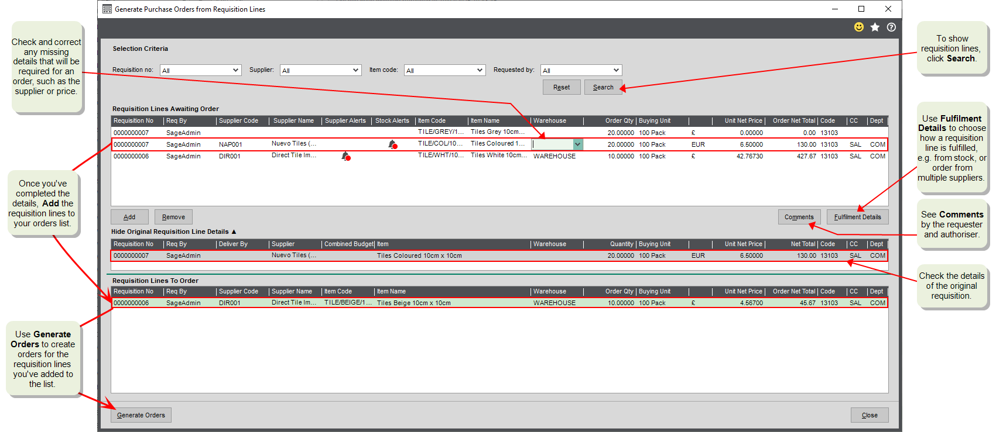Click the Reset button
The image size is (996, 432).
pos(561,87)
